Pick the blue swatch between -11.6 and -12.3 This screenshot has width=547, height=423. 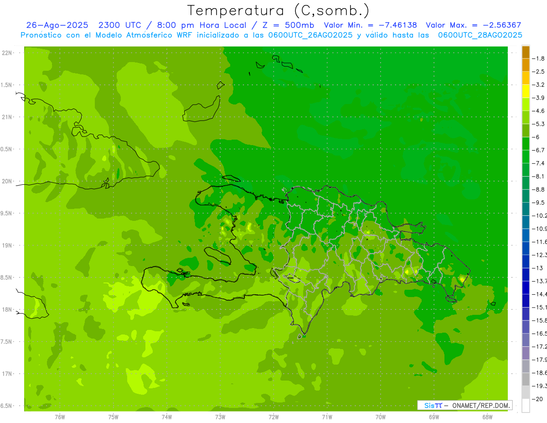[x=526, y=248]
